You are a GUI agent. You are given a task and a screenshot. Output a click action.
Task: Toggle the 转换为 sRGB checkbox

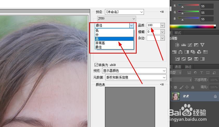click(x=96, y=65)
